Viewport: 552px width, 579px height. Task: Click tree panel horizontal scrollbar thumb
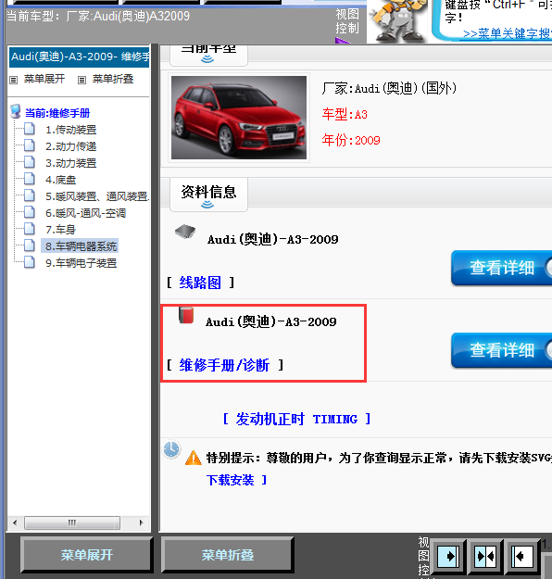coord(72,522)
